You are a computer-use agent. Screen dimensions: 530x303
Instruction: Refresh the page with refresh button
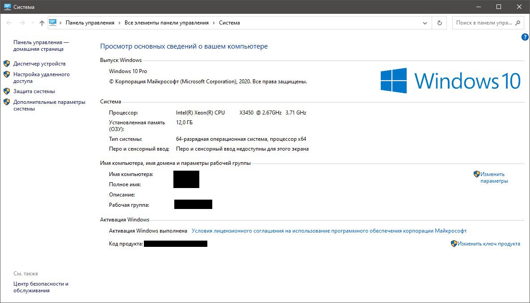click(439, 23)
